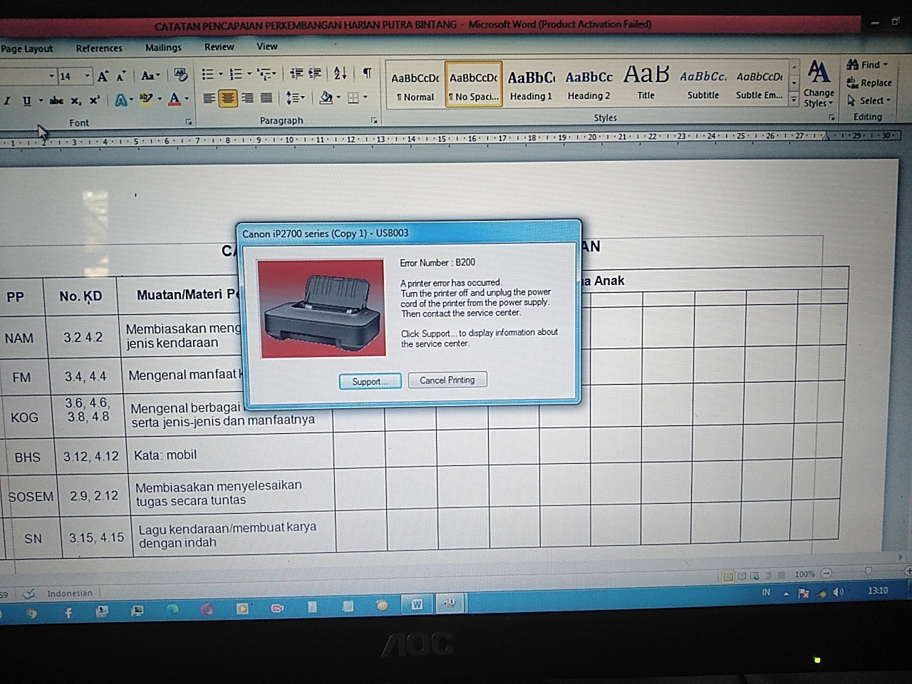Open the font name dropdown arrow
The width and height of the screenshot is (912, 684).
(x=51, y=76)
